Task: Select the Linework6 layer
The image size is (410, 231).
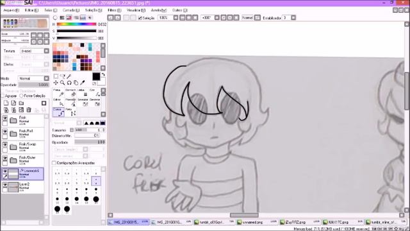Action: pos(22,174)
